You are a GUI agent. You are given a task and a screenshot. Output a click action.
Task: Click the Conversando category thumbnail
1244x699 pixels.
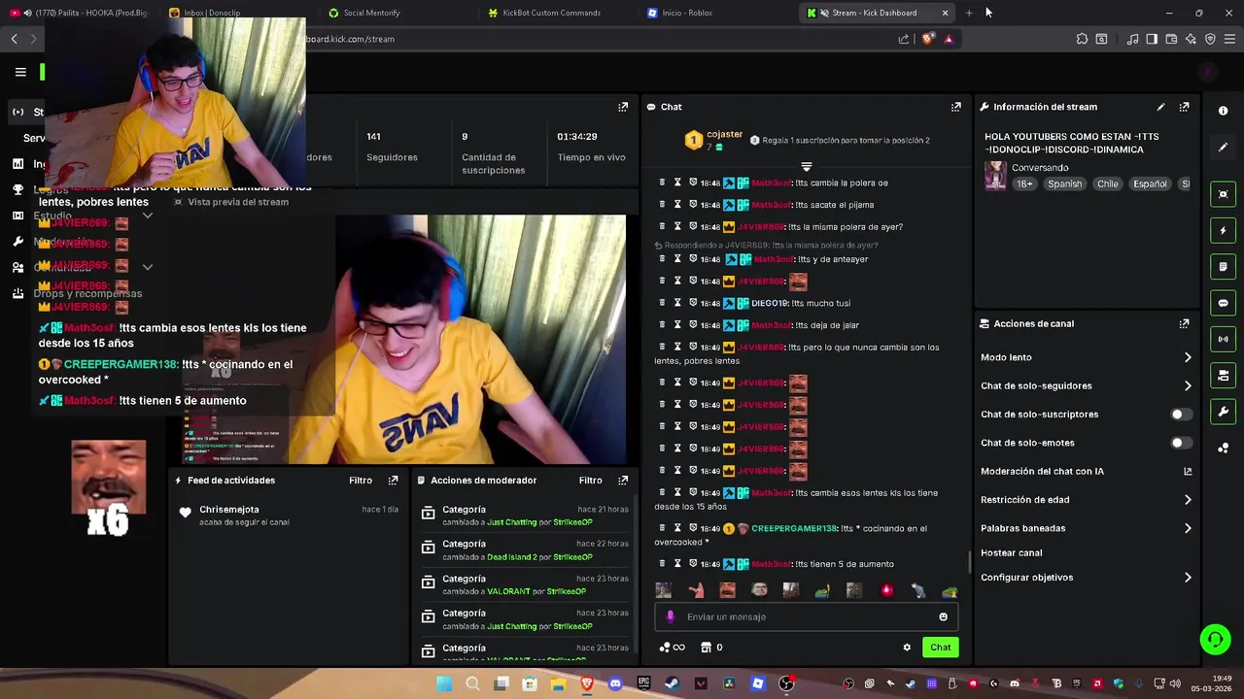(995, 176)
